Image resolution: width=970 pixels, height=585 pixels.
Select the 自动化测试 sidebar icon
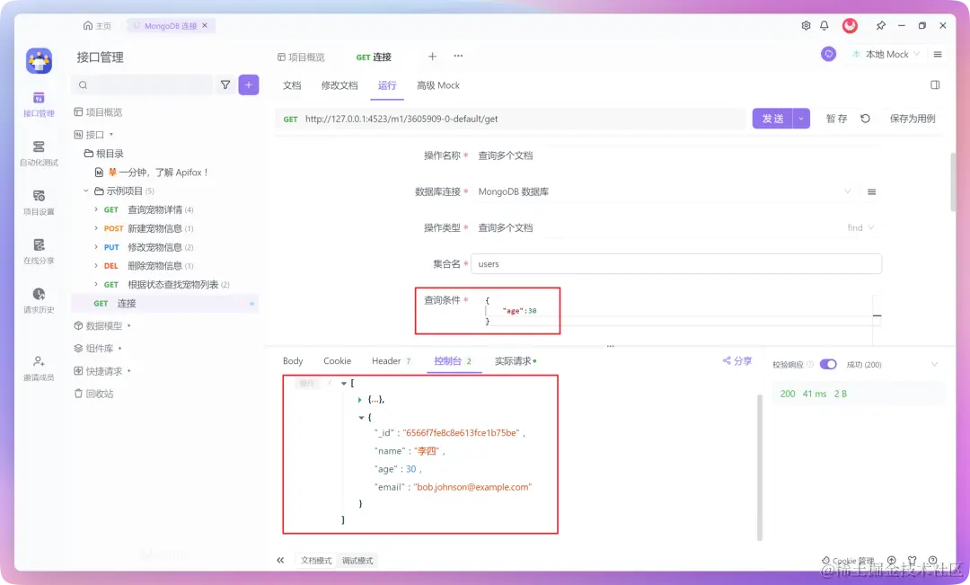pos(38,153)
